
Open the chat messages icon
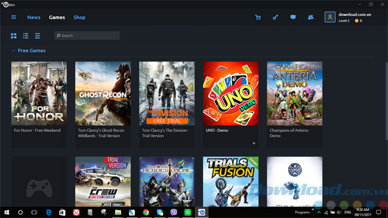click(293, 17)
